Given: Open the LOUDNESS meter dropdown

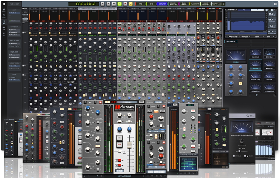Looking at the screenshot, I should [232, 10].
